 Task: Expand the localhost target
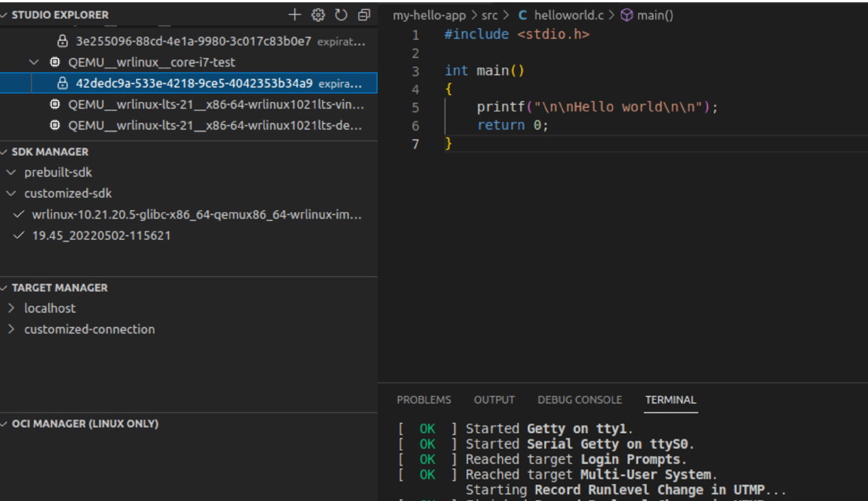tap(11, 309)
